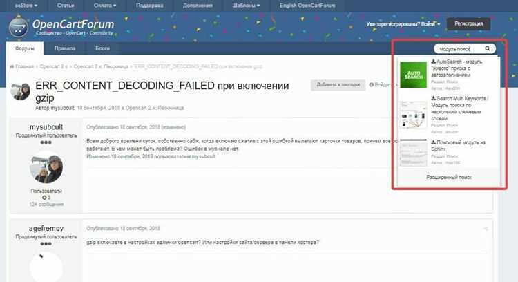Viewport: 518px width, 282px height.
Task: Expand the ocStore dropdown menu
Action: pos(26,6)
